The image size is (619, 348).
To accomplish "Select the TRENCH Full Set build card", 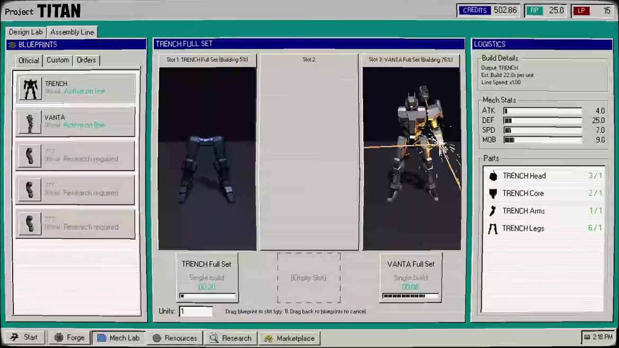I will (x=207, y=278).
